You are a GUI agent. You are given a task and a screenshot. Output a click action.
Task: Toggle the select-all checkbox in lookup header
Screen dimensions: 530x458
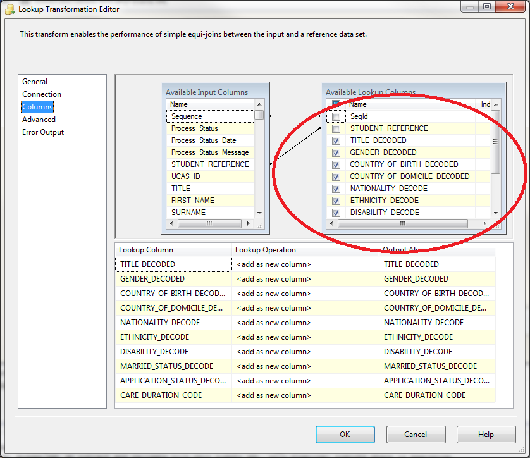click(x=336, y=105)
